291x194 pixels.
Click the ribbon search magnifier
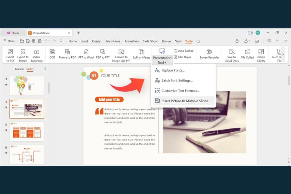coord(198,41)
